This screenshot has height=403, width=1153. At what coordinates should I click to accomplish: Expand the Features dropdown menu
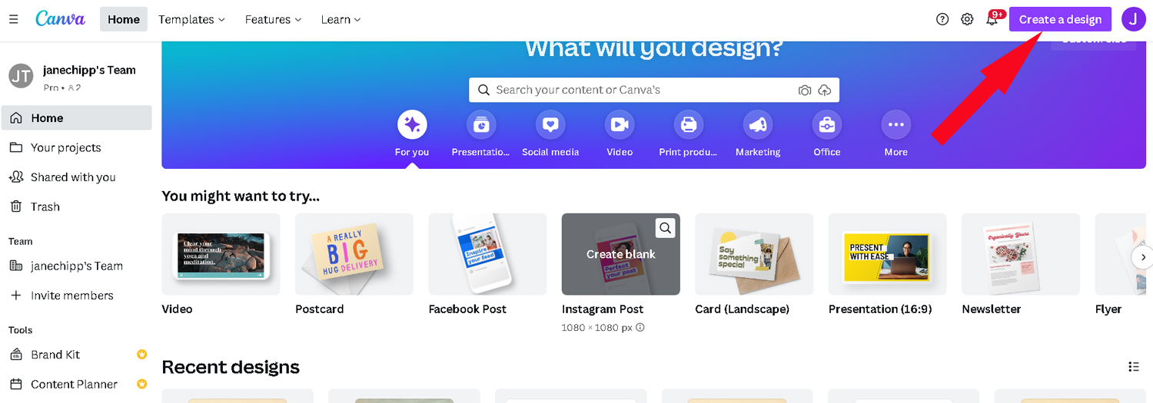(274, 19)
